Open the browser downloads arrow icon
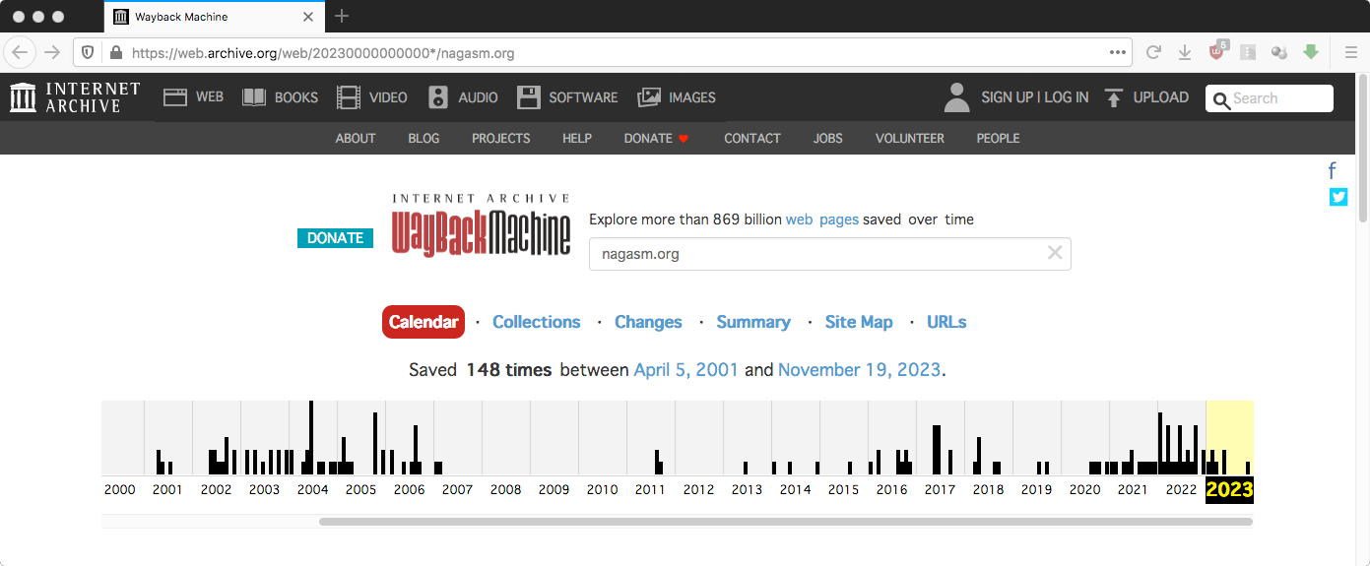The height and width of the screenshot is (566, 1370). pyautogui.click(x=1185, y=52)
